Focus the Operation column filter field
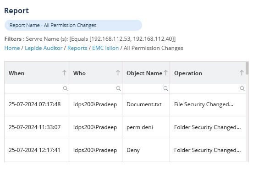Viewport: 253px width, 174px height. 208,88
